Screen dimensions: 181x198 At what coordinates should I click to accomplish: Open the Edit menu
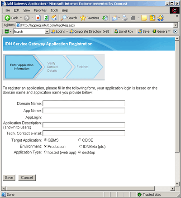(17, 10)
